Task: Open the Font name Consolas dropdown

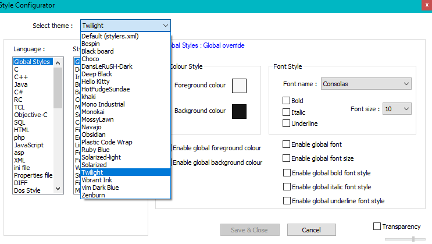Action: [x=405, y=84]
